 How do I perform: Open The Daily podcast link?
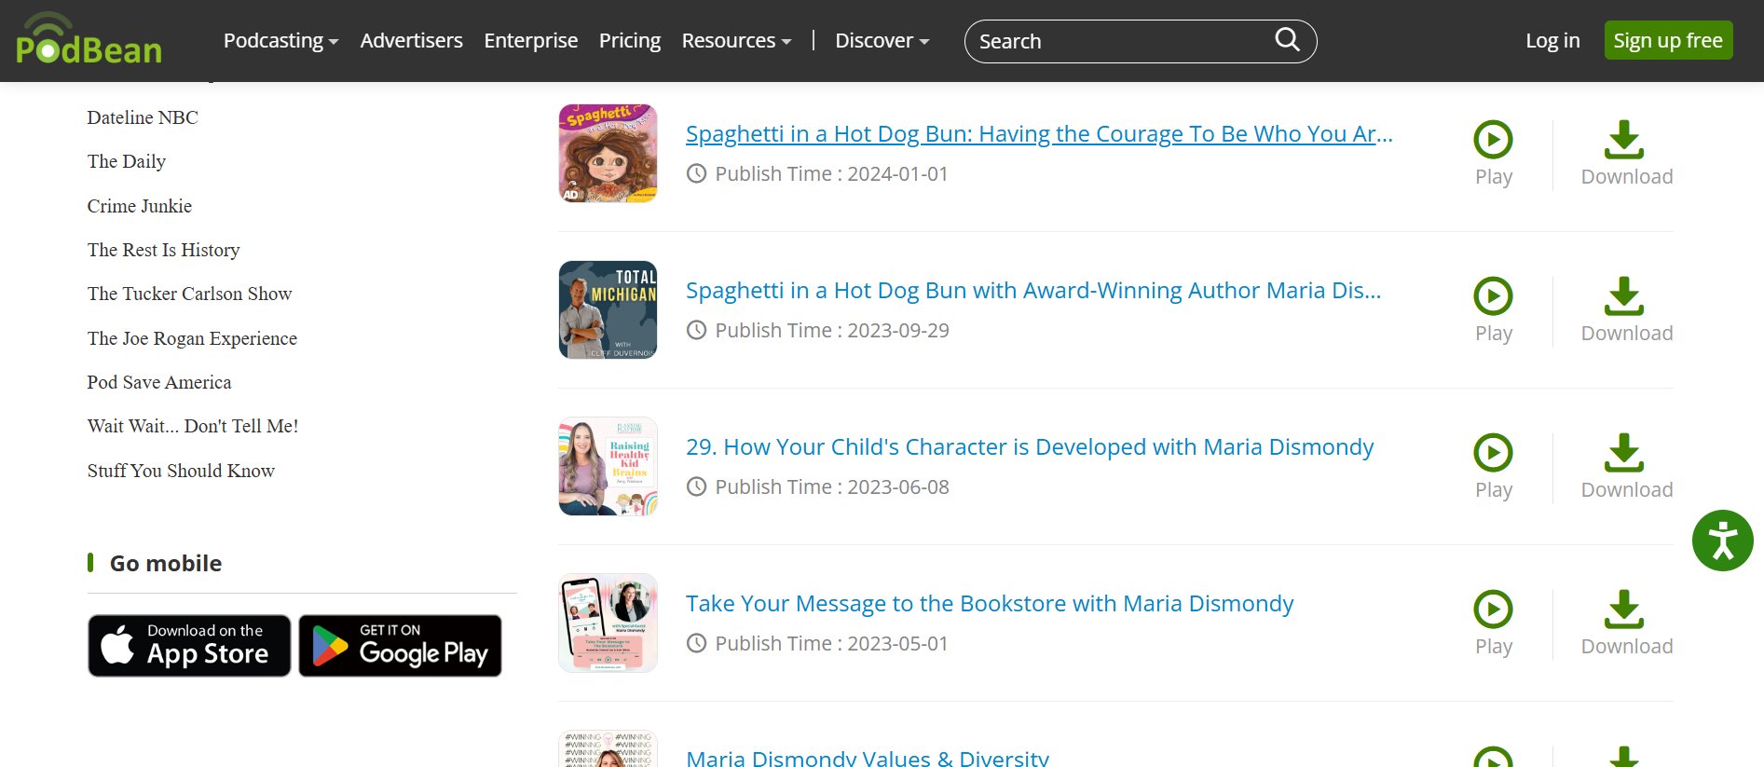tap(127, 161)
